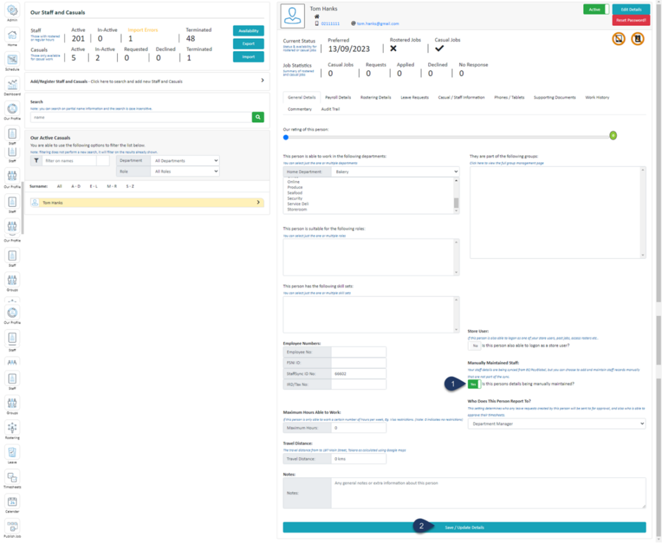Switch to the General Details tab
The width and height of the screenshot is (662, 543).
(x=301, y=98)
